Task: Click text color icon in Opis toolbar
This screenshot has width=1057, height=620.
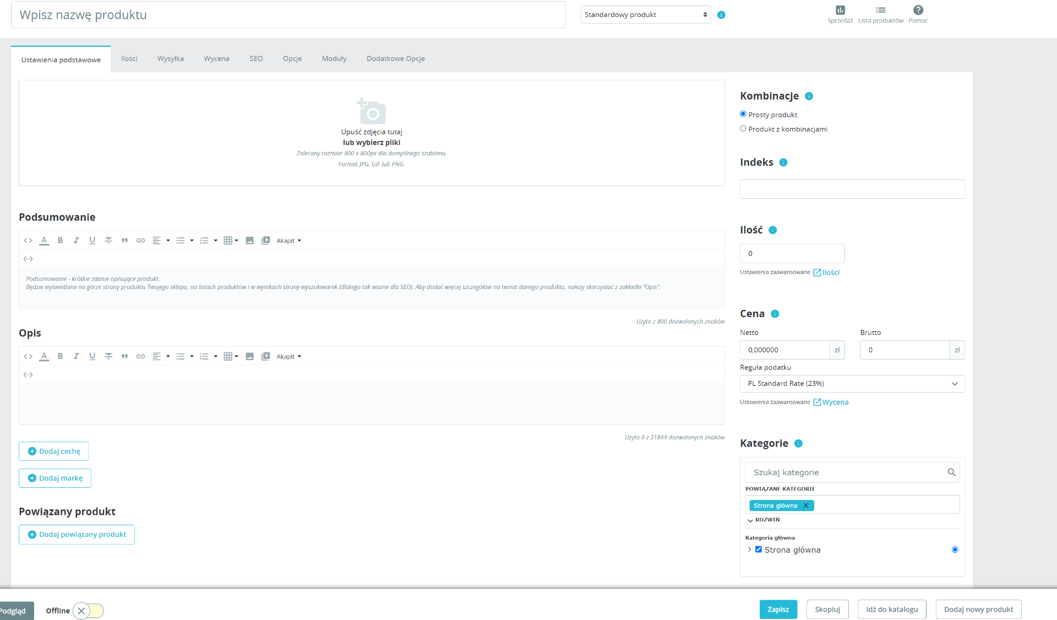Action: 44,356
